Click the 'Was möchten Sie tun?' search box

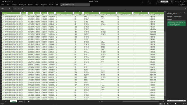[x=75, y=5]
